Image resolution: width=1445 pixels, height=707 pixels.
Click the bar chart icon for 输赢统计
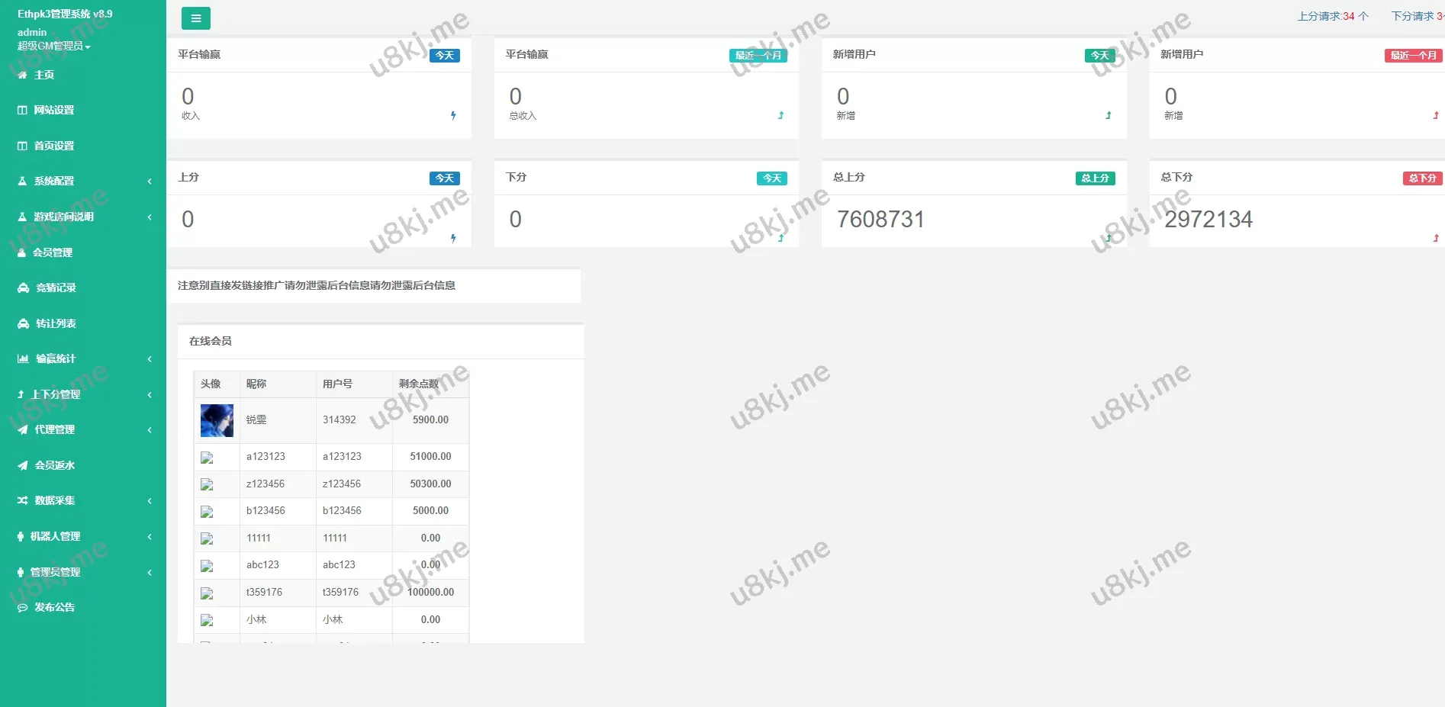click(23, 359)
